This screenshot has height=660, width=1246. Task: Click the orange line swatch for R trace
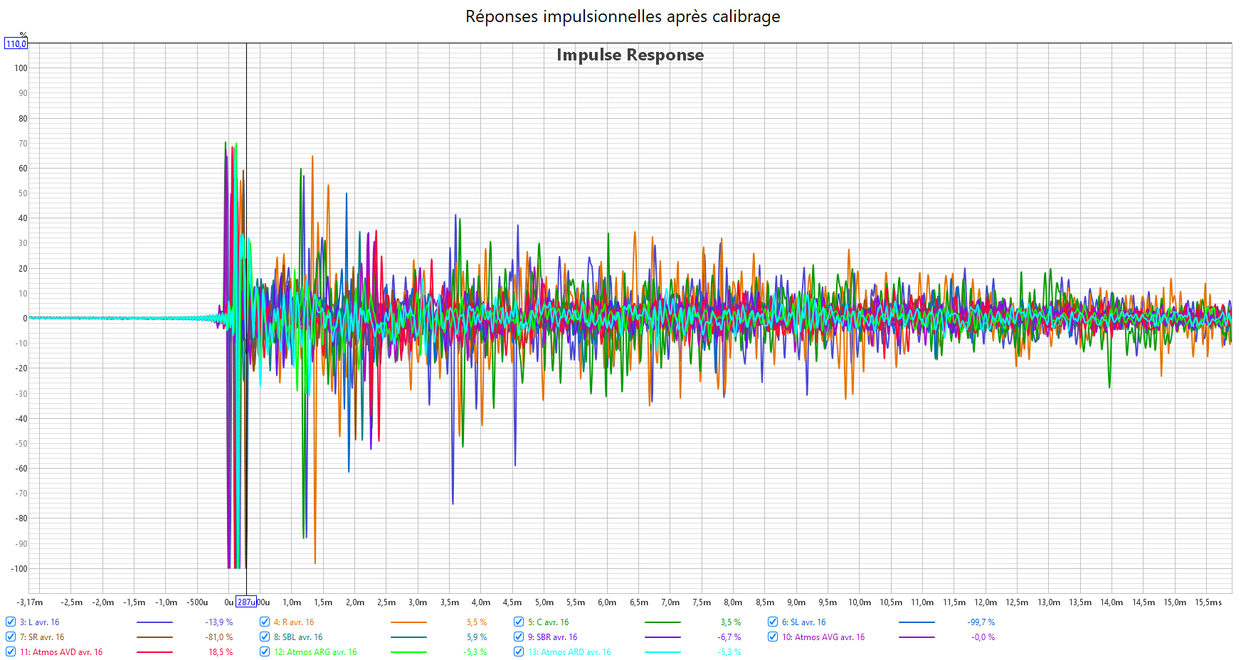coord(408,622)
